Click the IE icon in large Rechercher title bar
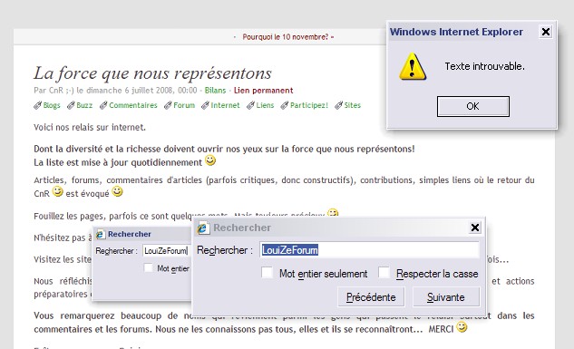The image size is (574, 349). click(203, 228)
